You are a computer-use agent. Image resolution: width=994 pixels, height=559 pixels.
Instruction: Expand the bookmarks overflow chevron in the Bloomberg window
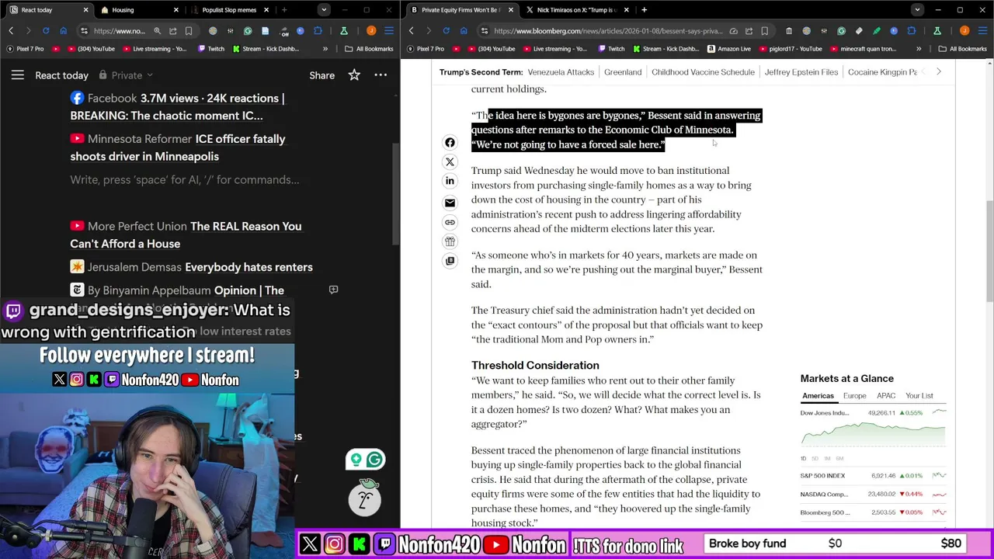click(x=919, y=49)
